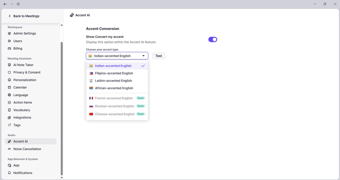The image size is (340, 180).
Task: Click the Users people icon
Action: (x=9, y=41)
